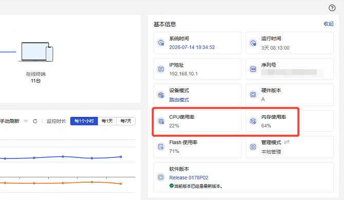Switch management mode with the arrows icon

[286, 142]
